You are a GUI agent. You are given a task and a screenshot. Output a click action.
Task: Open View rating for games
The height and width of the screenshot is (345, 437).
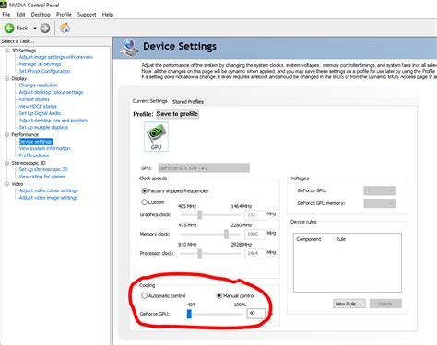click(x=42, y=177)
